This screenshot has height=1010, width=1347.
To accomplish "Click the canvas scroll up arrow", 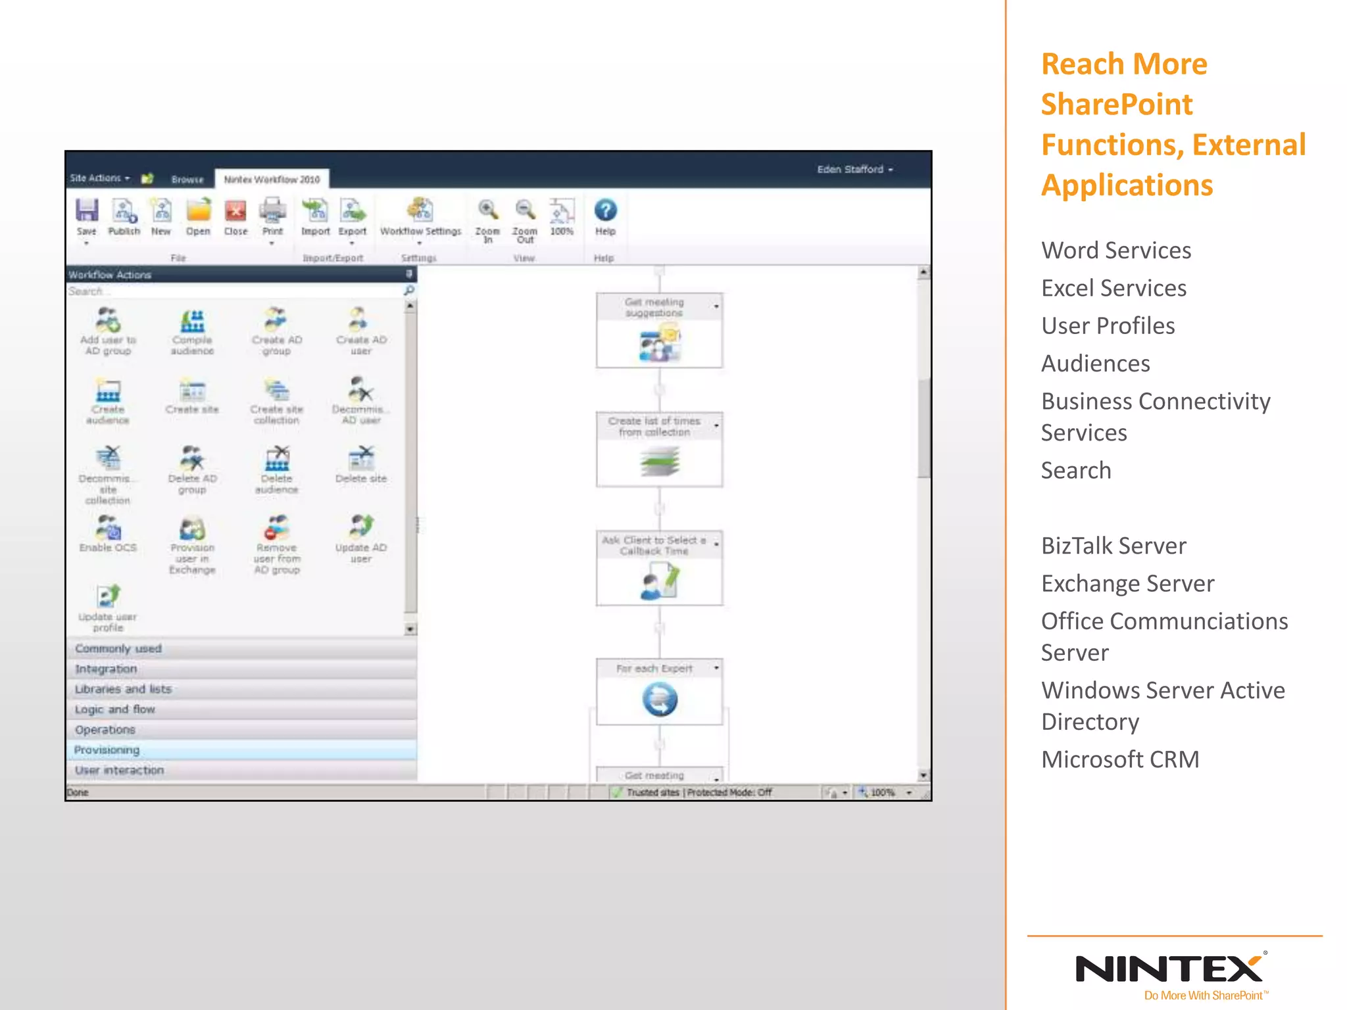I will (x=924, y=272).
